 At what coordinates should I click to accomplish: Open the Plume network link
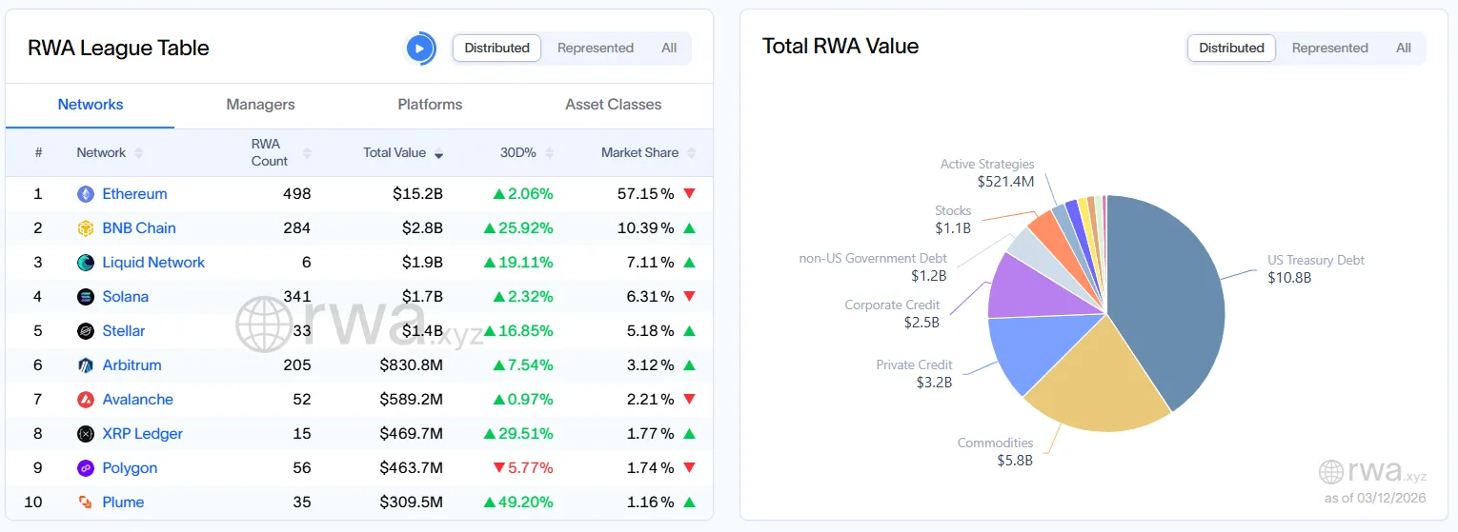pos(123,502)
